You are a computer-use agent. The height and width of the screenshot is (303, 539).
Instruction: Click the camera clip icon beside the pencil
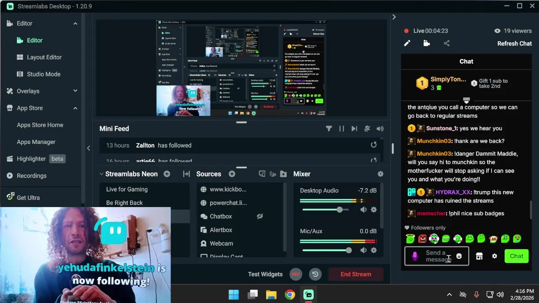427,43
